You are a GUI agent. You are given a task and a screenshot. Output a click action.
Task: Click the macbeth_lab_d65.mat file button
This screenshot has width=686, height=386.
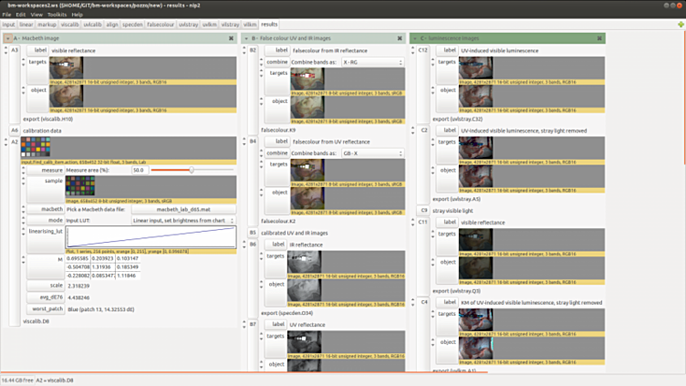(183, 209)
